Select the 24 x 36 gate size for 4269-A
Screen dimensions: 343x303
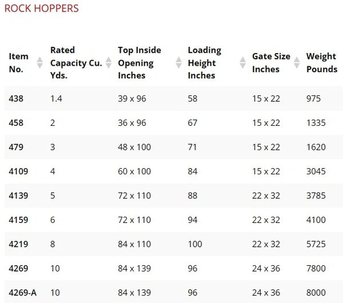click(x=266, y=293)
